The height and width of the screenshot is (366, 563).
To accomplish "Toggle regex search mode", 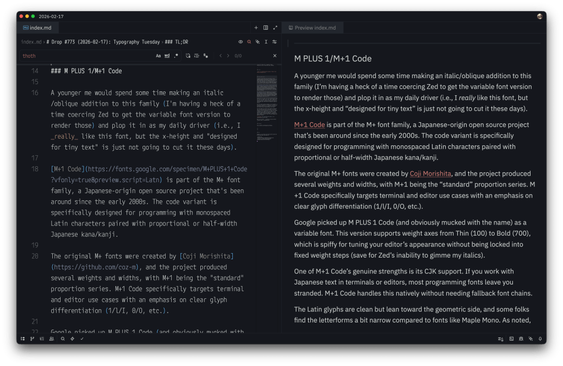I will (176, 56).
